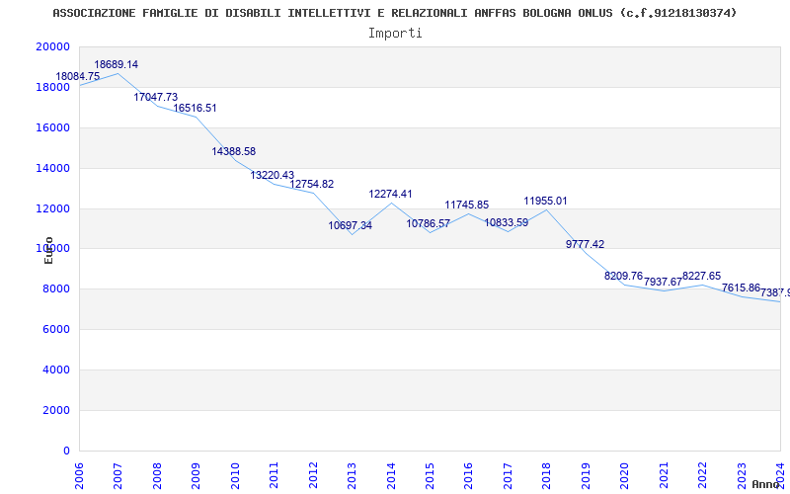The width and height of the screenshot is (790, 494).
Task: Select data label 10786.57
Action: coord(429,223)
